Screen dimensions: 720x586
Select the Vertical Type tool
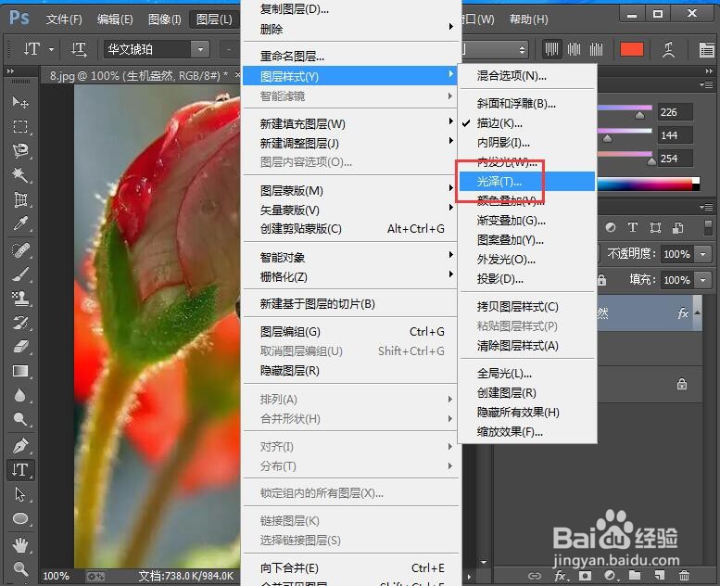[19, 470]
